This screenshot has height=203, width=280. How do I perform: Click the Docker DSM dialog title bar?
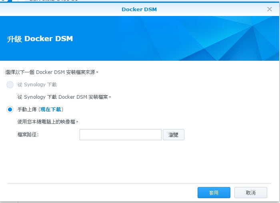coord(139,9)
